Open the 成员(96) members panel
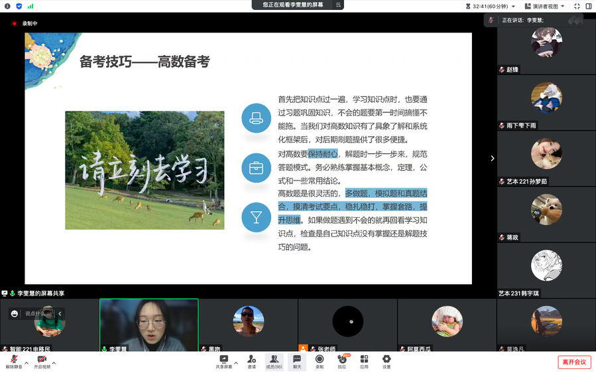 (x=274, y=359)
